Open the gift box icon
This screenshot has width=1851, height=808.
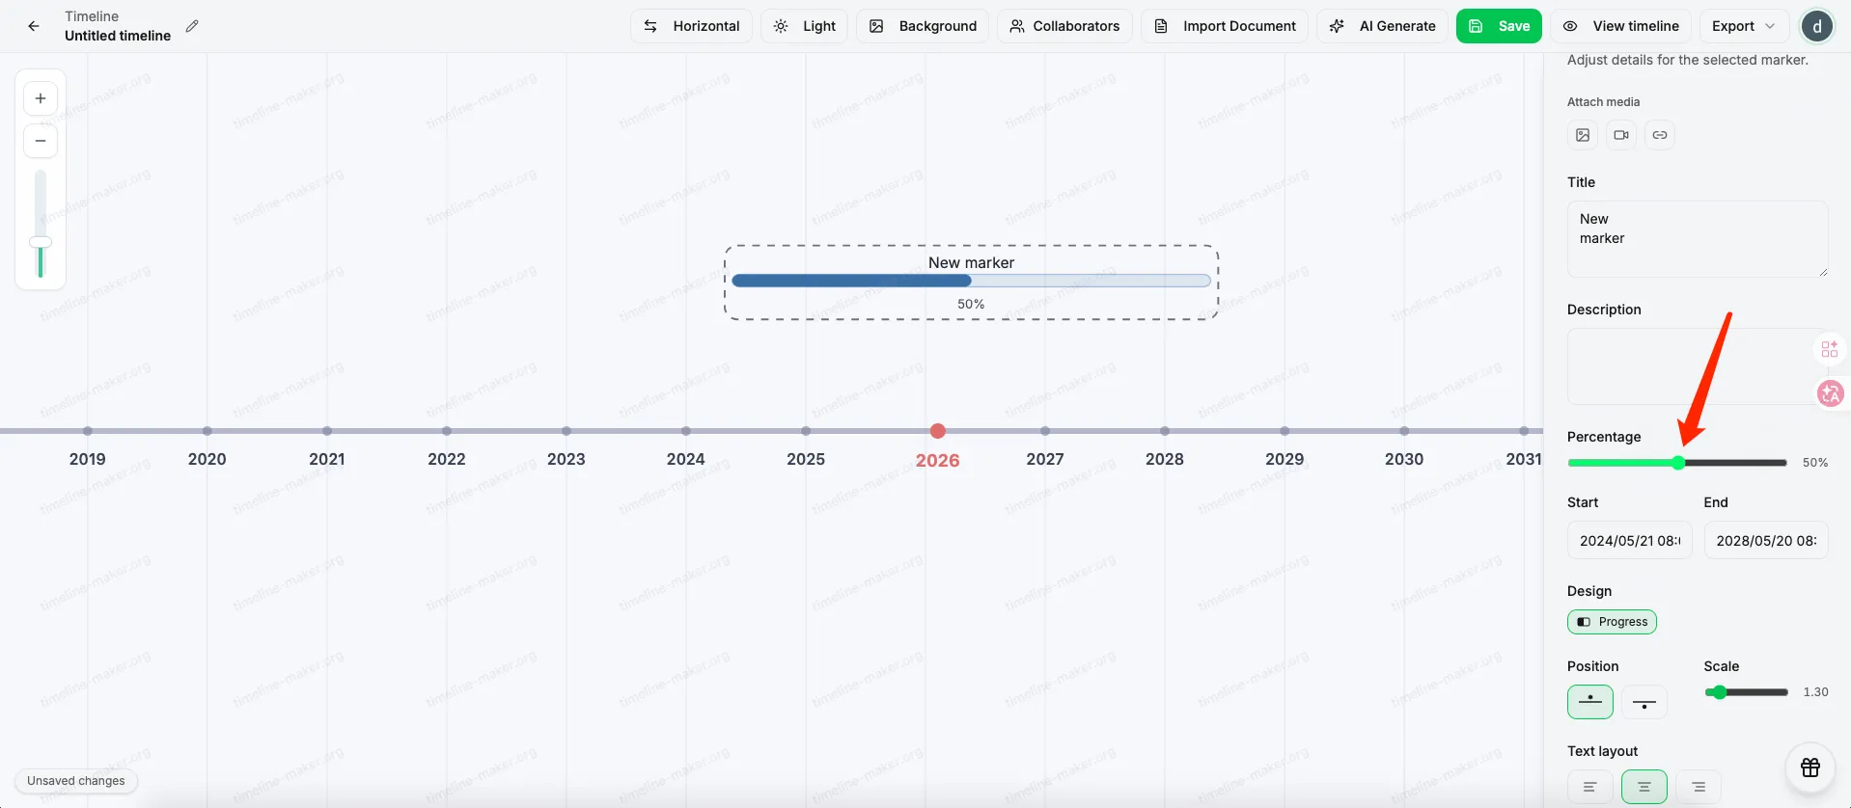coord(1810,768)
